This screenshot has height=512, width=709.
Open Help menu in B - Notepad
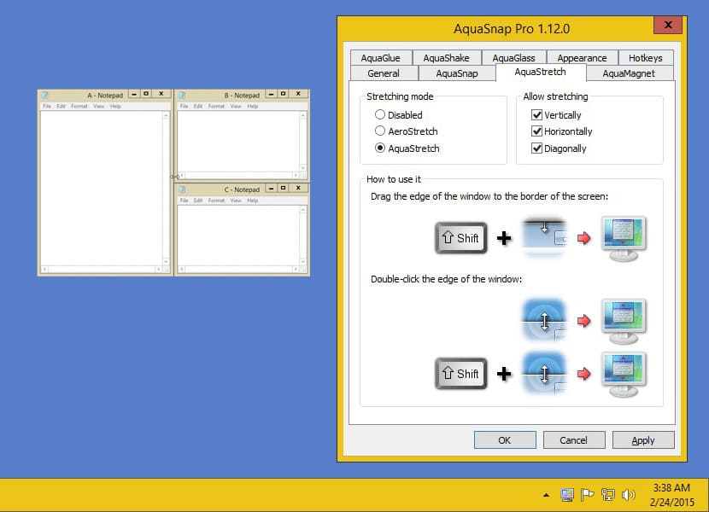(x=252, y=106)
